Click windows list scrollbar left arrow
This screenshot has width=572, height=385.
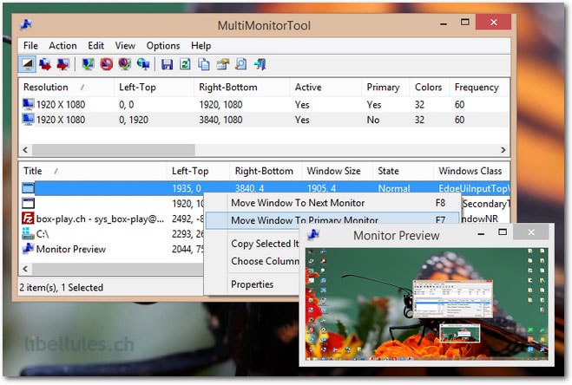(x=25, y=269)
